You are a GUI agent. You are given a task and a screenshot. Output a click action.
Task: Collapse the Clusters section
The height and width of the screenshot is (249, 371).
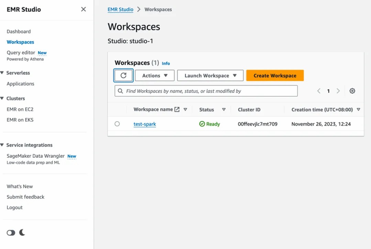(x=2, y=98)
